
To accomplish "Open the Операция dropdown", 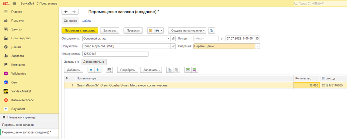I will tap(257, 46).
